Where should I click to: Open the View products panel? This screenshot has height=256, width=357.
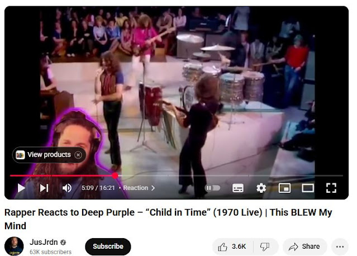pos(44,155)
